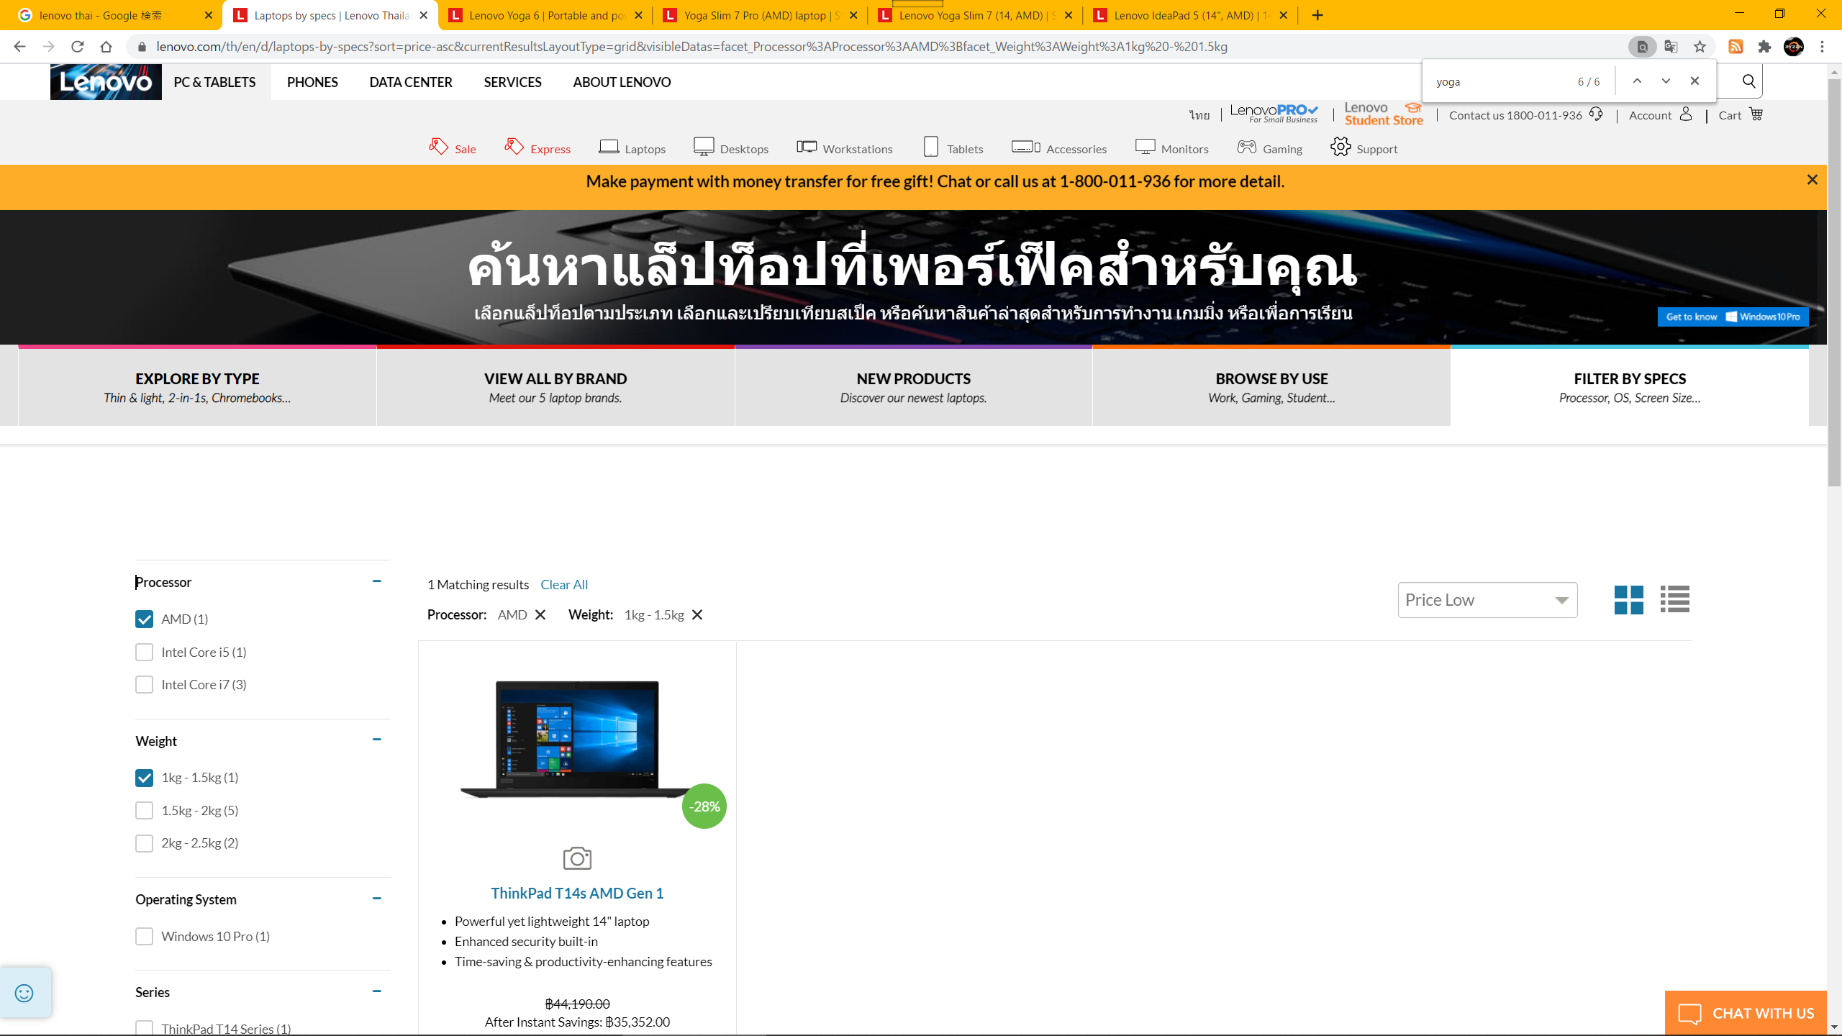Open the smiley feedback widget
Image resolution: width=1842 pixels, height=1036 pixels.
pos(24,993)
